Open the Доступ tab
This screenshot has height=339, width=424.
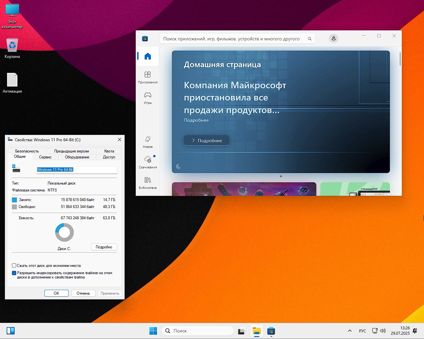[x=109, y=157]
